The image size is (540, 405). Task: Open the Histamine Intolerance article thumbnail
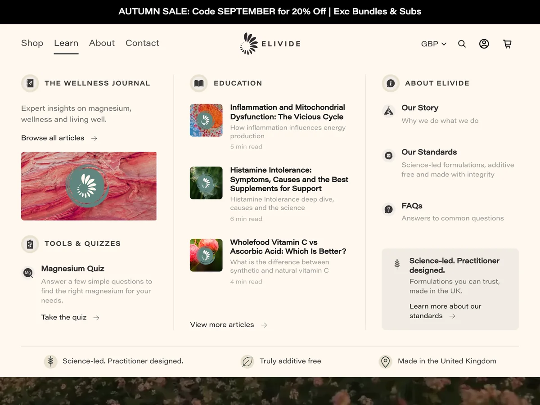[x=206, y=183]
